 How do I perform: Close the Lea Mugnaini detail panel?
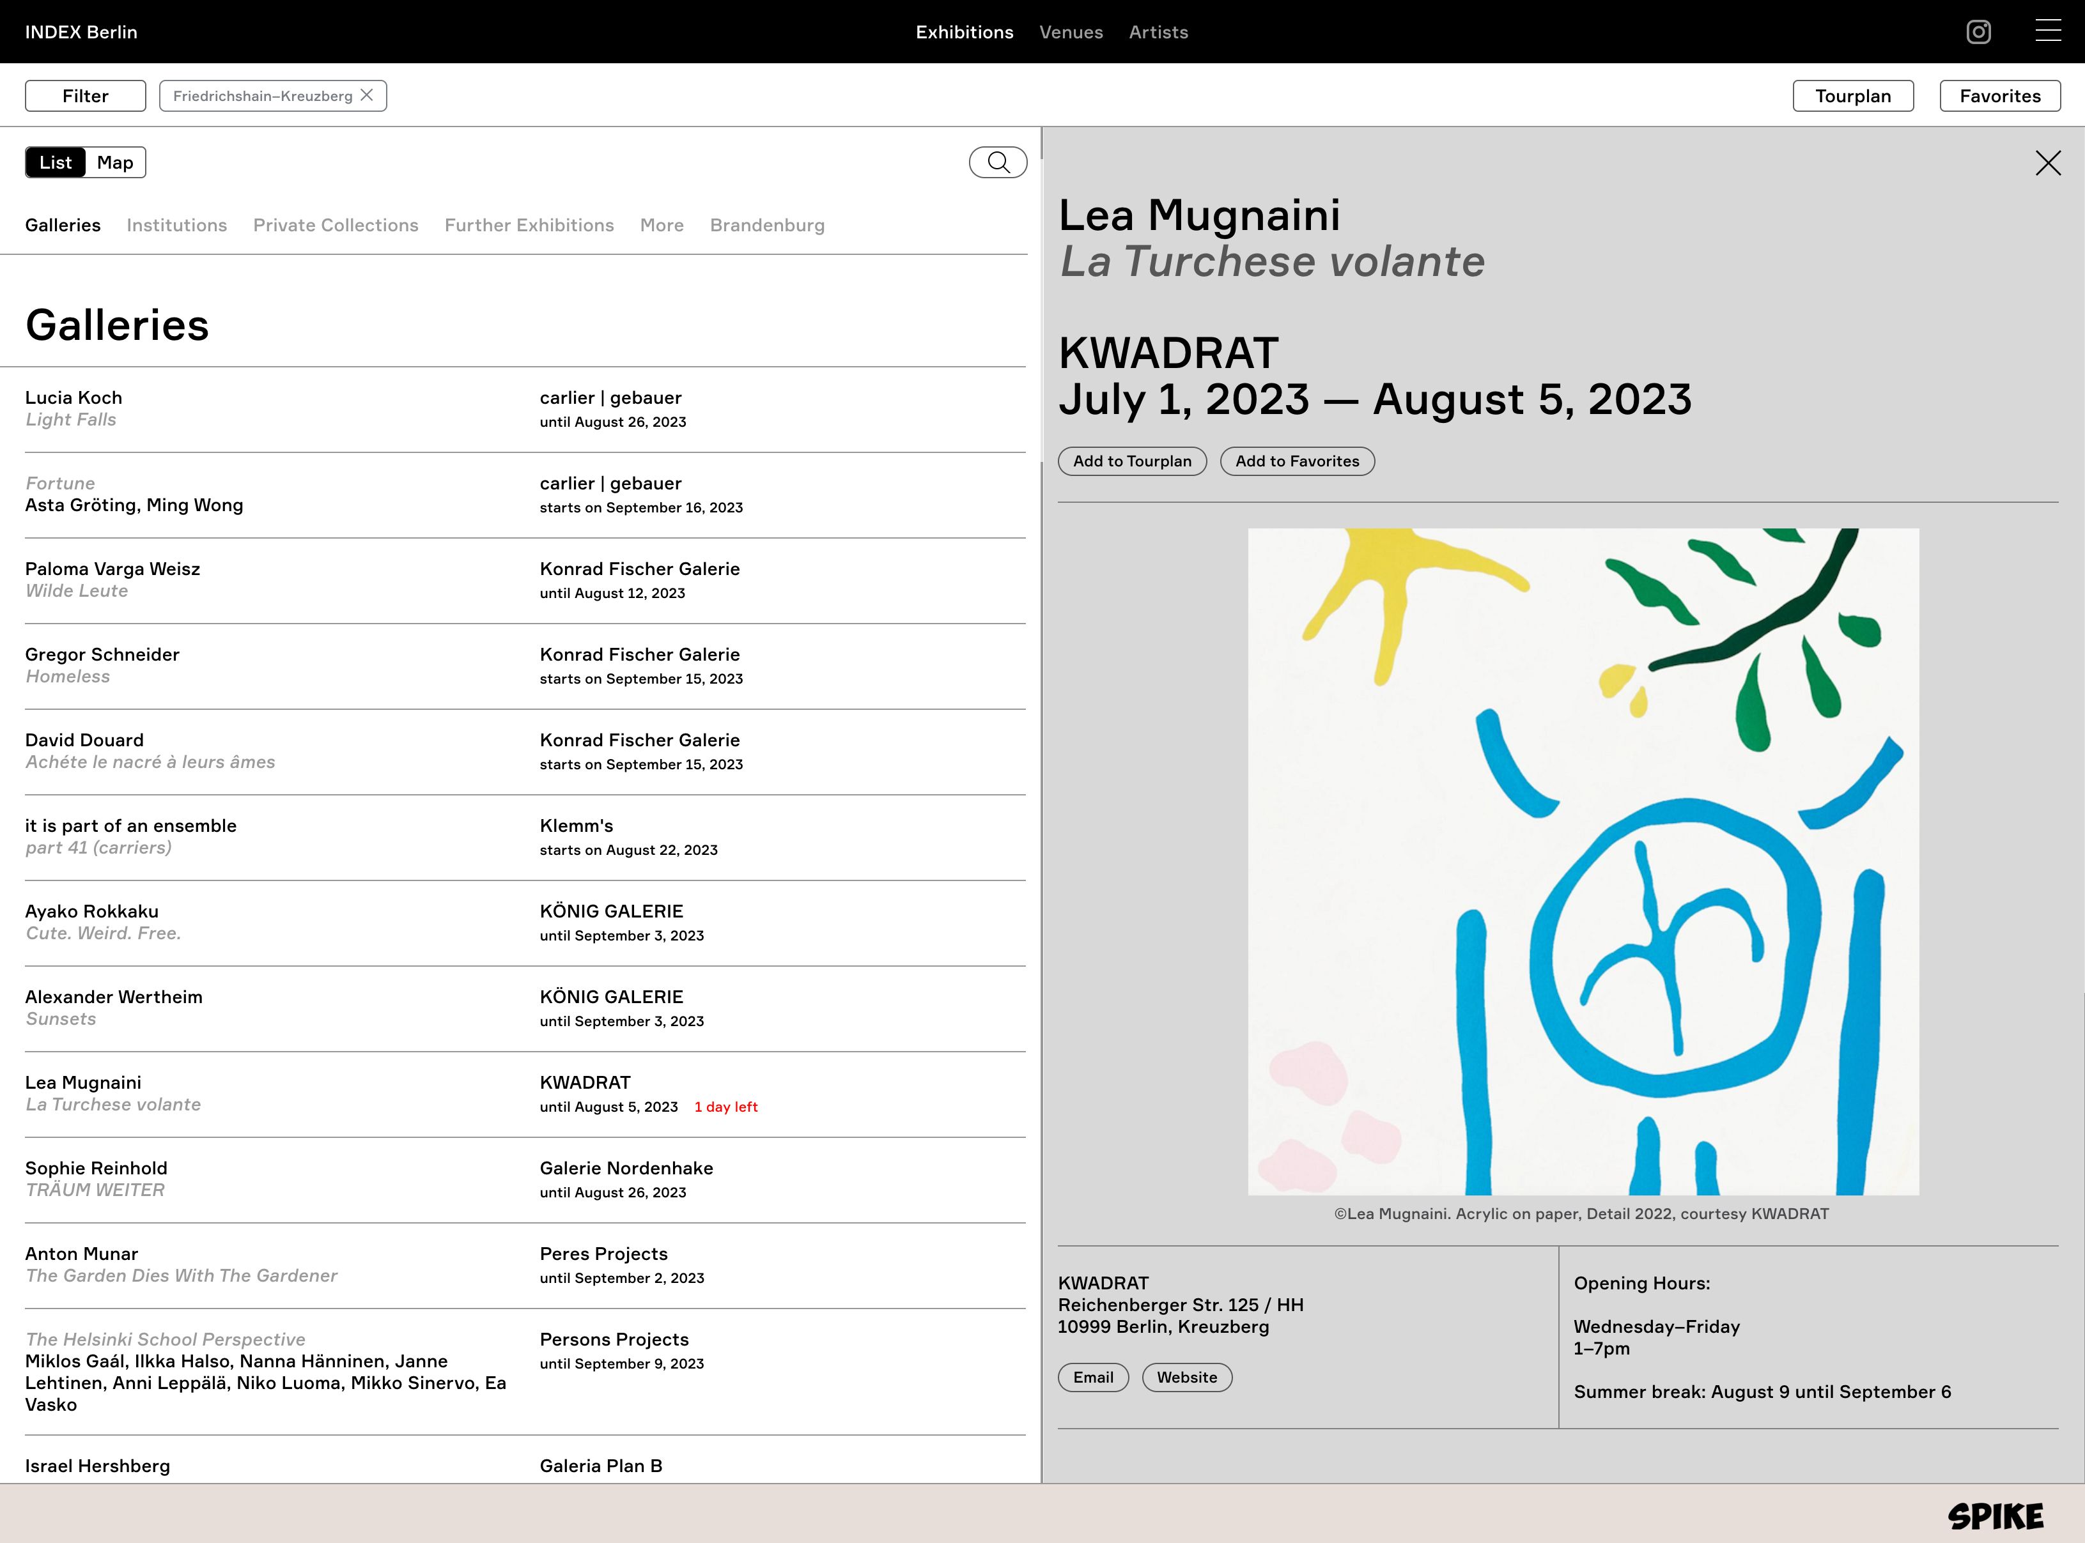pyautogui.click(x=2048, y=164)
